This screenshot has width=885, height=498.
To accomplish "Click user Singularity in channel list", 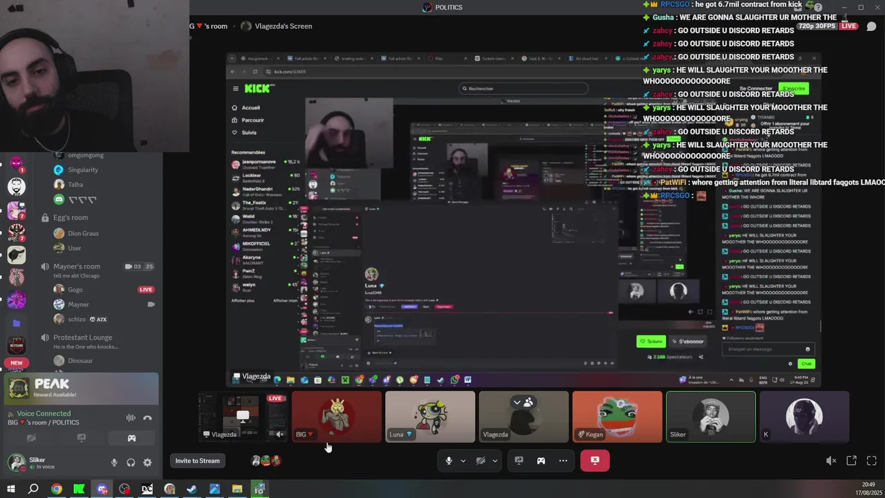I will [x=83, y=169].
